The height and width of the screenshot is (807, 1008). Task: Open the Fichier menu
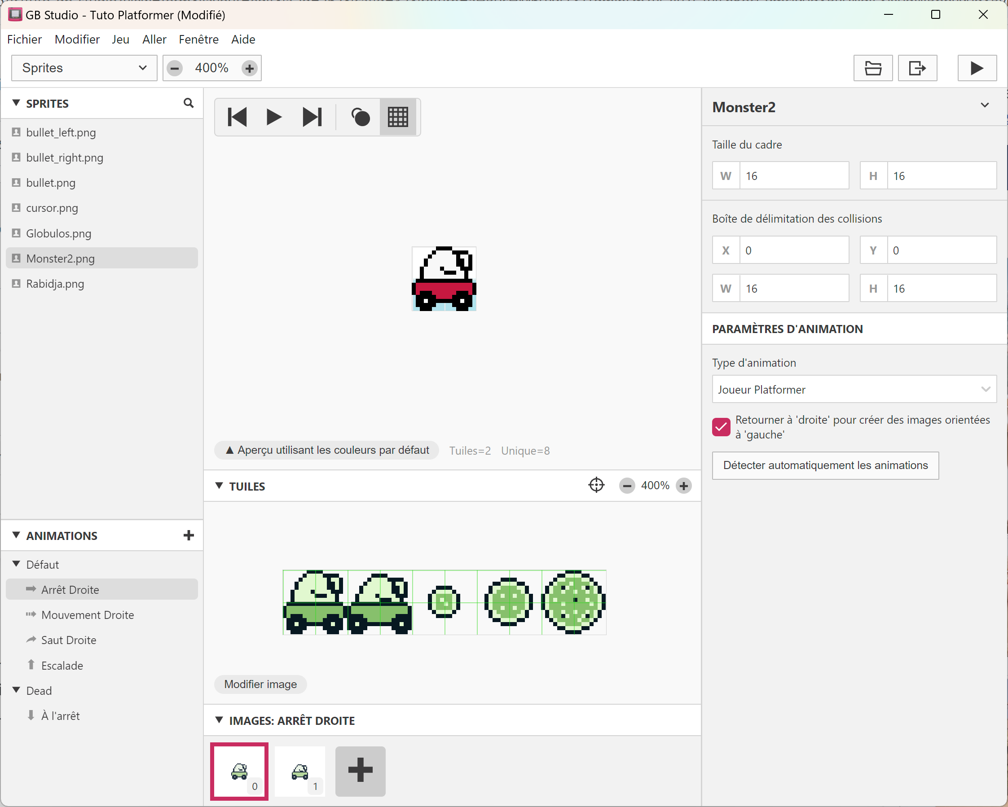click(x=24, y=39)
